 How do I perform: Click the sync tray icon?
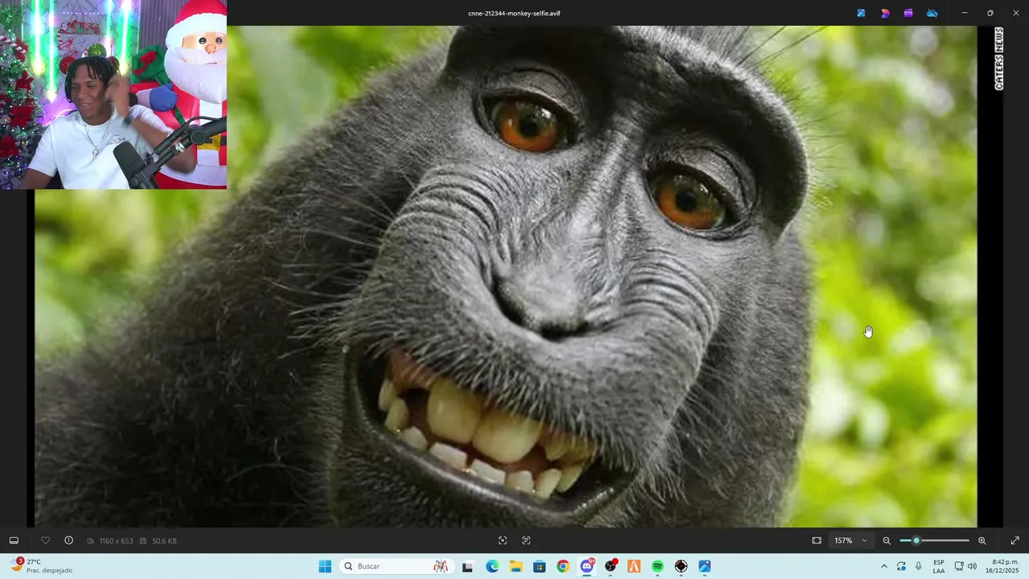point(901,566)
